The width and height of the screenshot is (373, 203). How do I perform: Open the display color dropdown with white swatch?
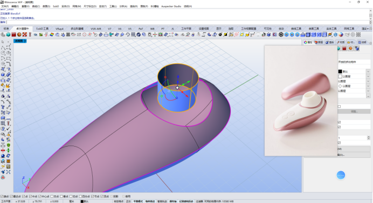pyautogui.click(x=368, y=76)
